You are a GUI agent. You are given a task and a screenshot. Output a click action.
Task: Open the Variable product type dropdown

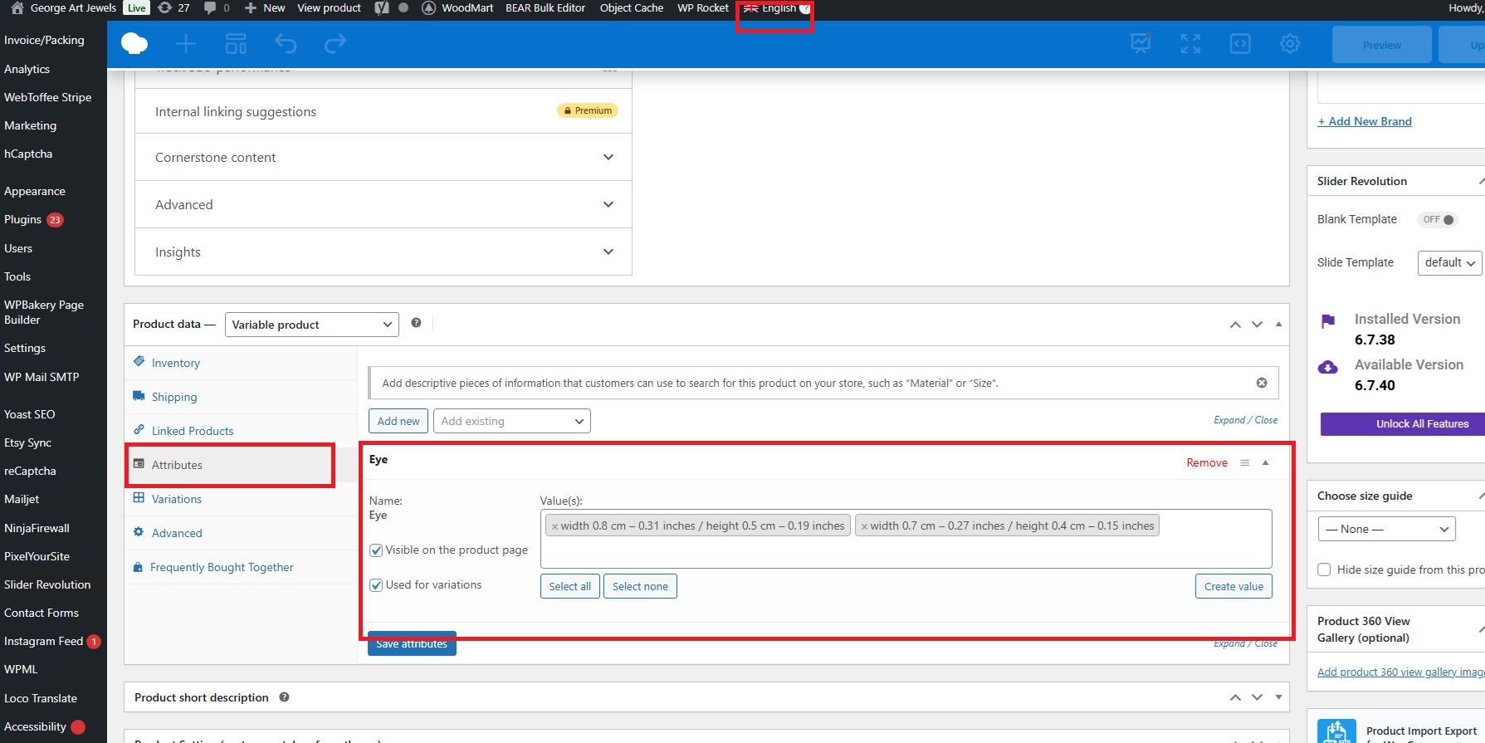point(311,325)
